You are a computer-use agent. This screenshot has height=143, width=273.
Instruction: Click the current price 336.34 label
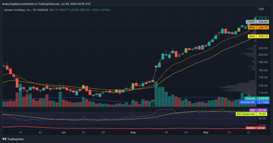click(263, 18)
